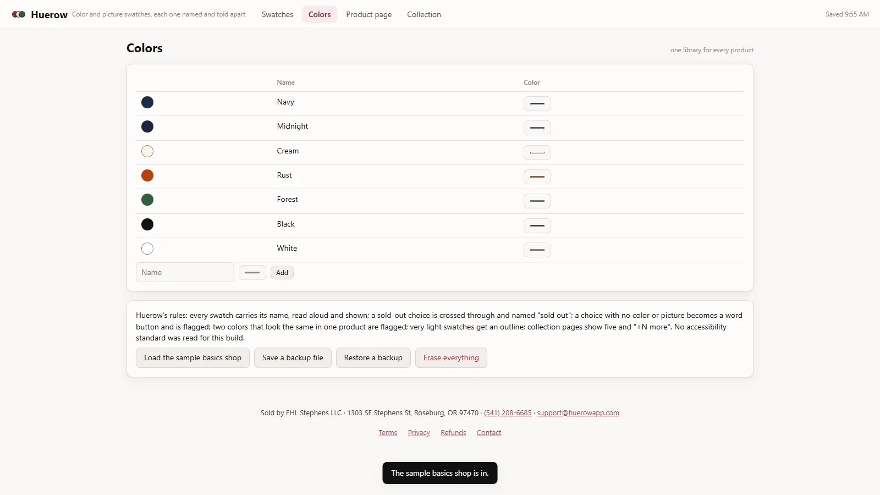880x495 pixels.
Task: Click the Huerow logo icon
Action: coord(19,14)
